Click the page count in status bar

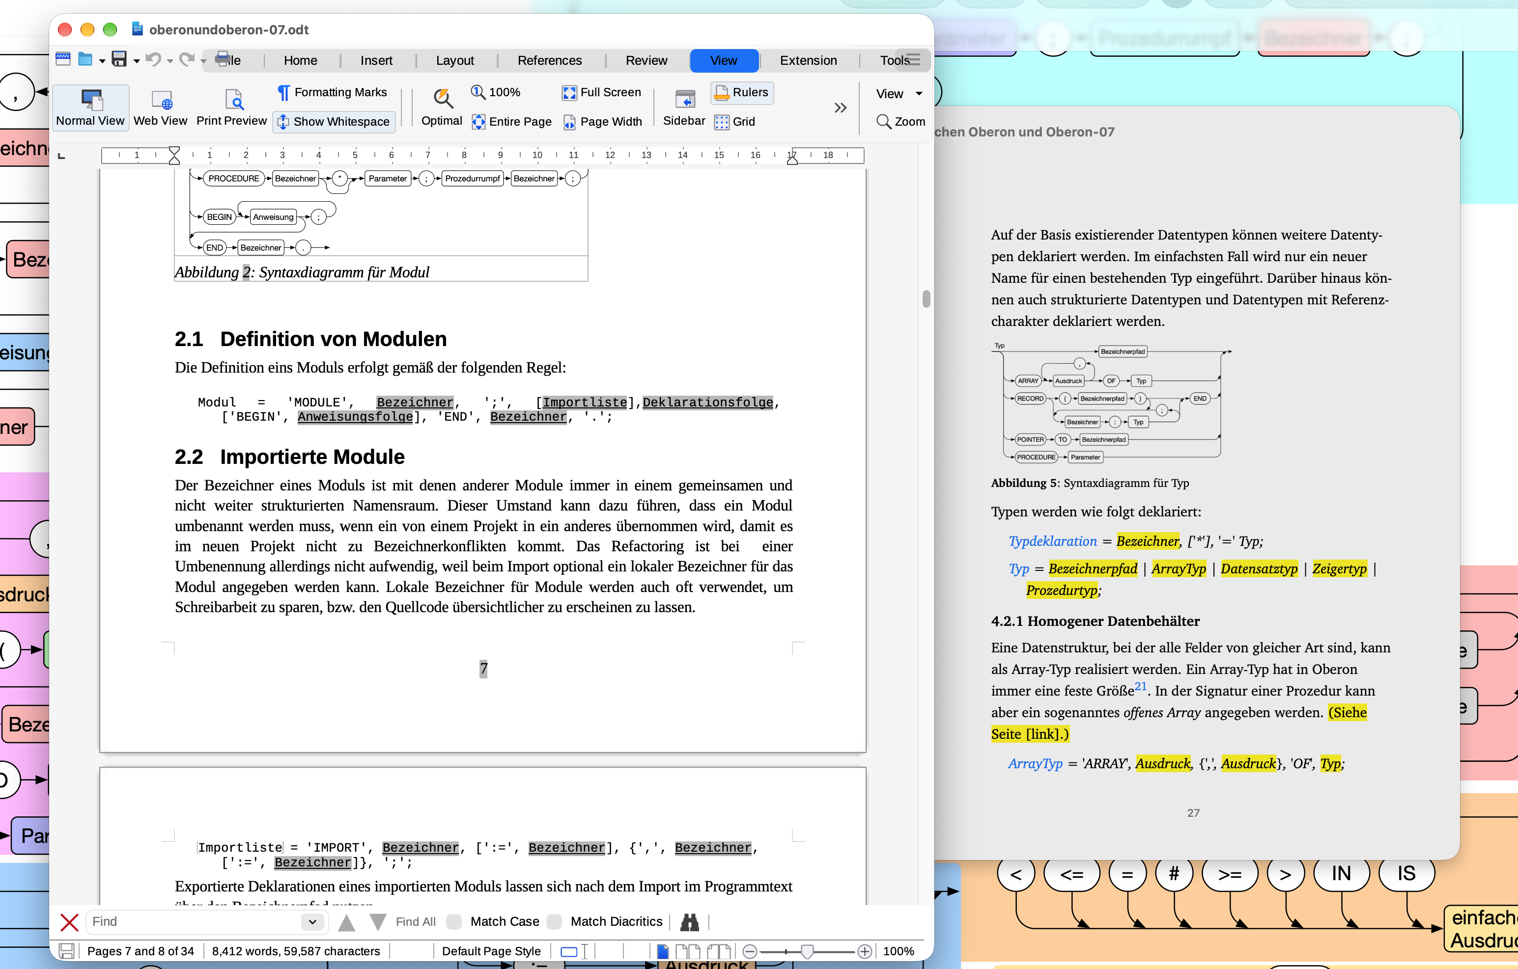141,951
